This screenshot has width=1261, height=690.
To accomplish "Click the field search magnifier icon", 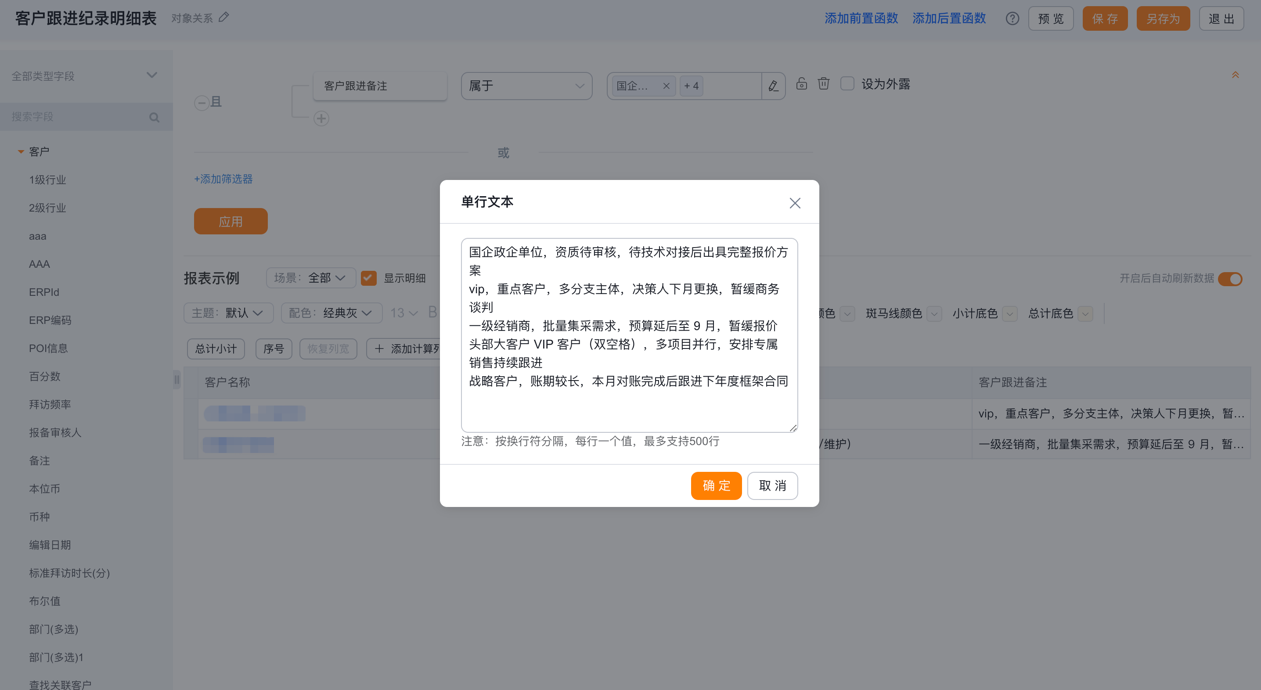I will (154, 118).
